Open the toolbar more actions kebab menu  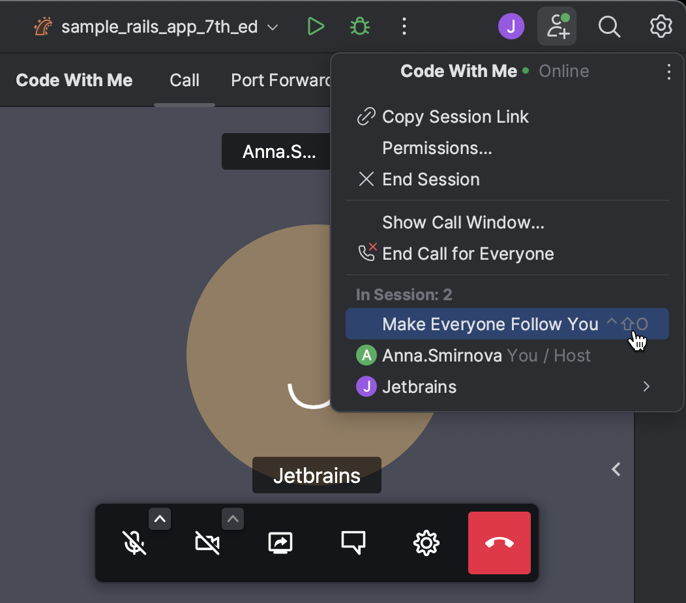pyautogui.click(x=404, y=27)
